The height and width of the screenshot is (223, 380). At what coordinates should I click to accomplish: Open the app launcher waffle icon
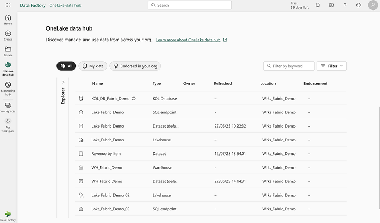[8, 5]
